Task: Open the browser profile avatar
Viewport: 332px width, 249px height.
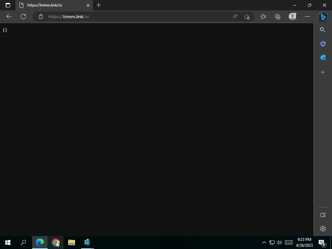Action: [x=292, y=16]
